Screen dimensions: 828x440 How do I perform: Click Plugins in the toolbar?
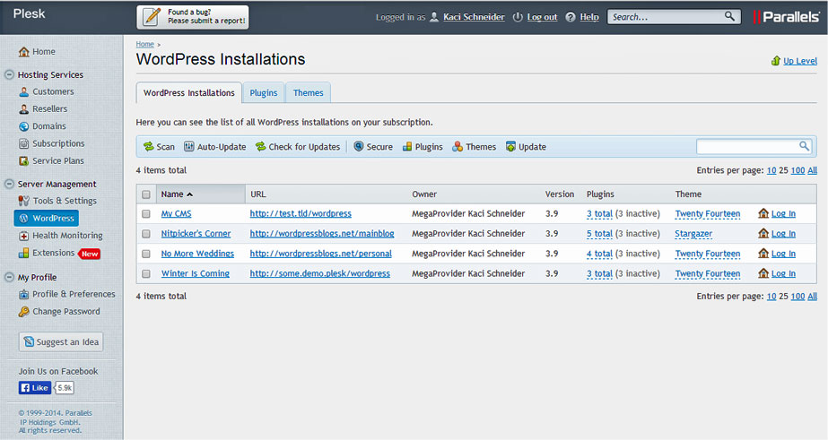tap(423, 147)
